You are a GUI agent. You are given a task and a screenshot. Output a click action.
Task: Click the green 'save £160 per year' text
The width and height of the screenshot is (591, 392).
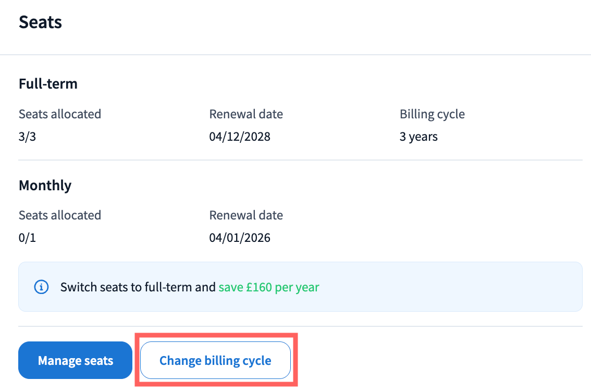(x=268, y=287)
